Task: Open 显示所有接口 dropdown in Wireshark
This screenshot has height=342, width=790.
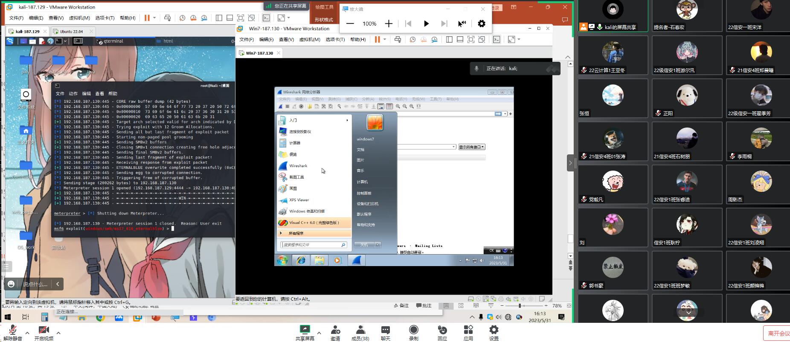Action: [471, 147]
